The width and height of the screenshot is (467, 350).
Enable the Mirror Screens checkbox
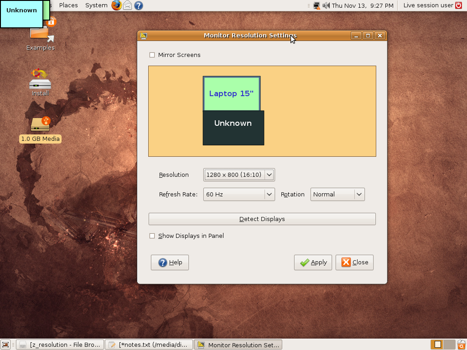tap(152, 55)
